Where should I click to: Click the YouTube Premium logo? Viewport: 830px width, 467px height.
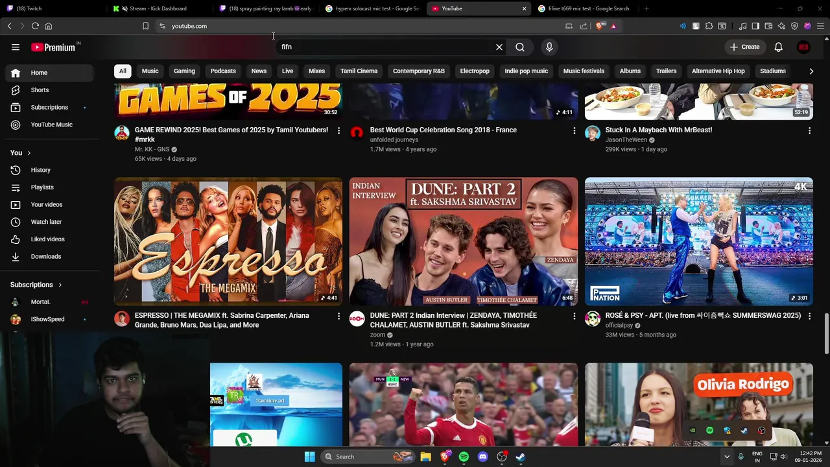pyautogui.click(x=53, y=47)
